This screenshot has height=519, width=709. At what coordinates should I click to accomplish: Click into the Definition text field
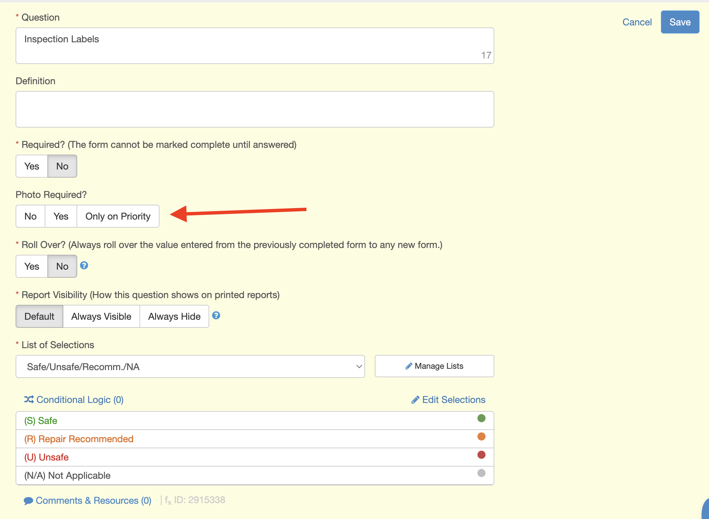pyautogui.click(x=255, y=109)
